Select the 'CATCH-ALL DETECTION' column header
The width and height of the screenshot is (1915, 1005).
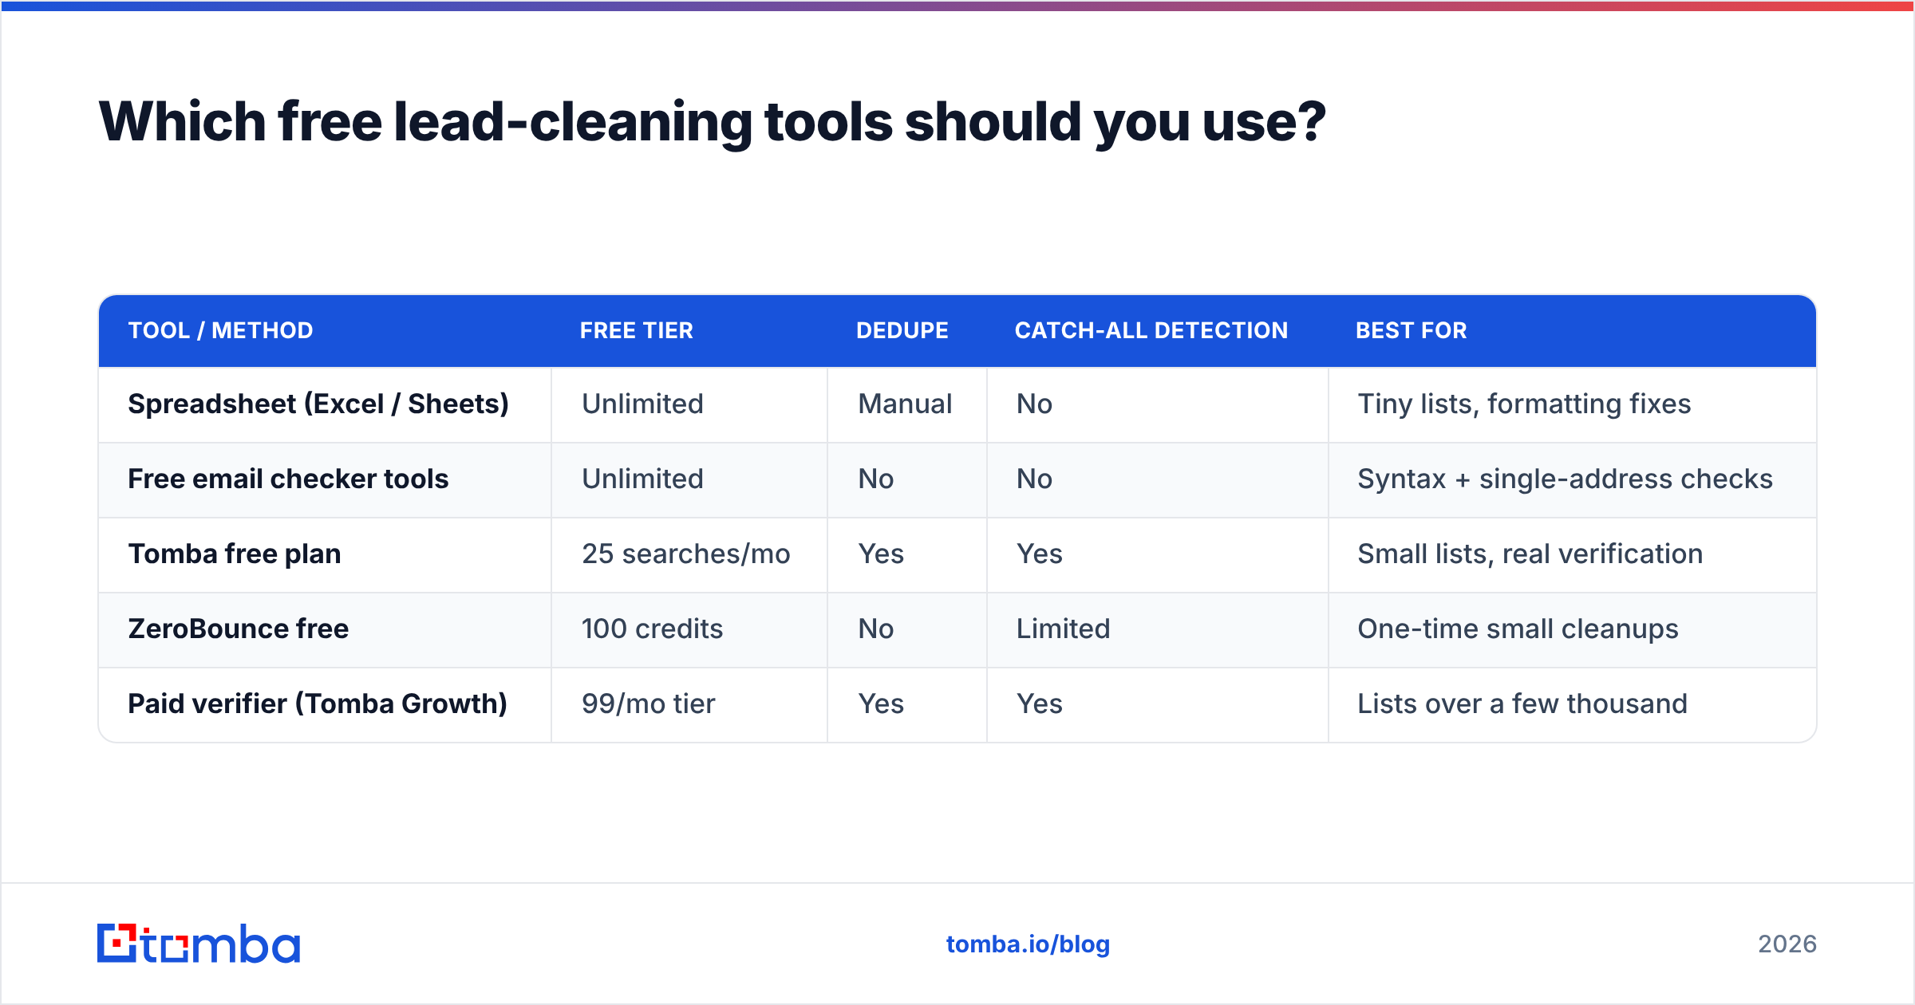point(1151,330)
